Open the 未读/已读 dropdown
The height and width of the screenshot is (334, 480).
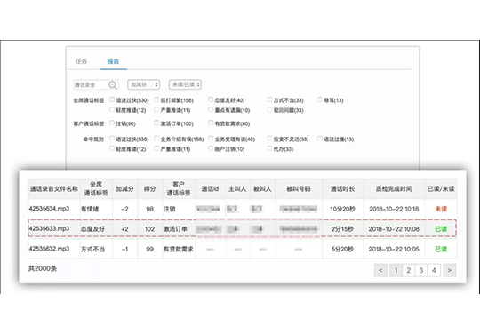[x=185, y=84]
